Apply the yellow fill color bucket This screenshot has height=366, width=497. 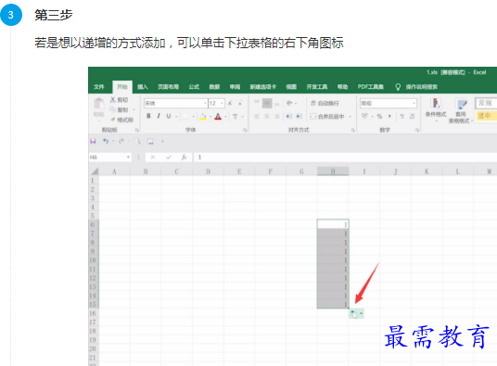203,117
